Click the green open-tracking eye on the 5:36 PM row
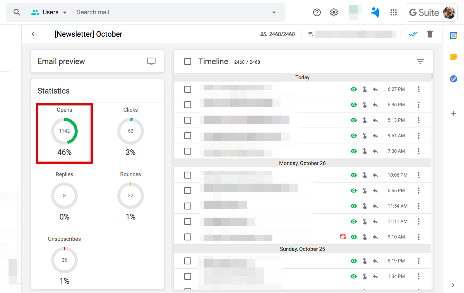The width and height of the screenshot is (464, 293). (353, 104)
